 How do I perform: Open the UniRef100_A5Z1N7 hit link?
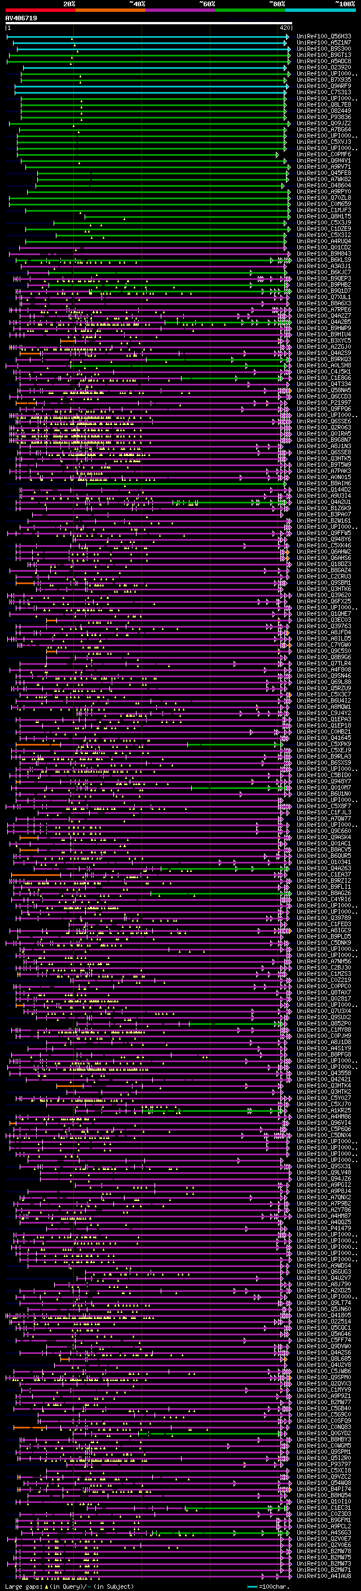324,43
